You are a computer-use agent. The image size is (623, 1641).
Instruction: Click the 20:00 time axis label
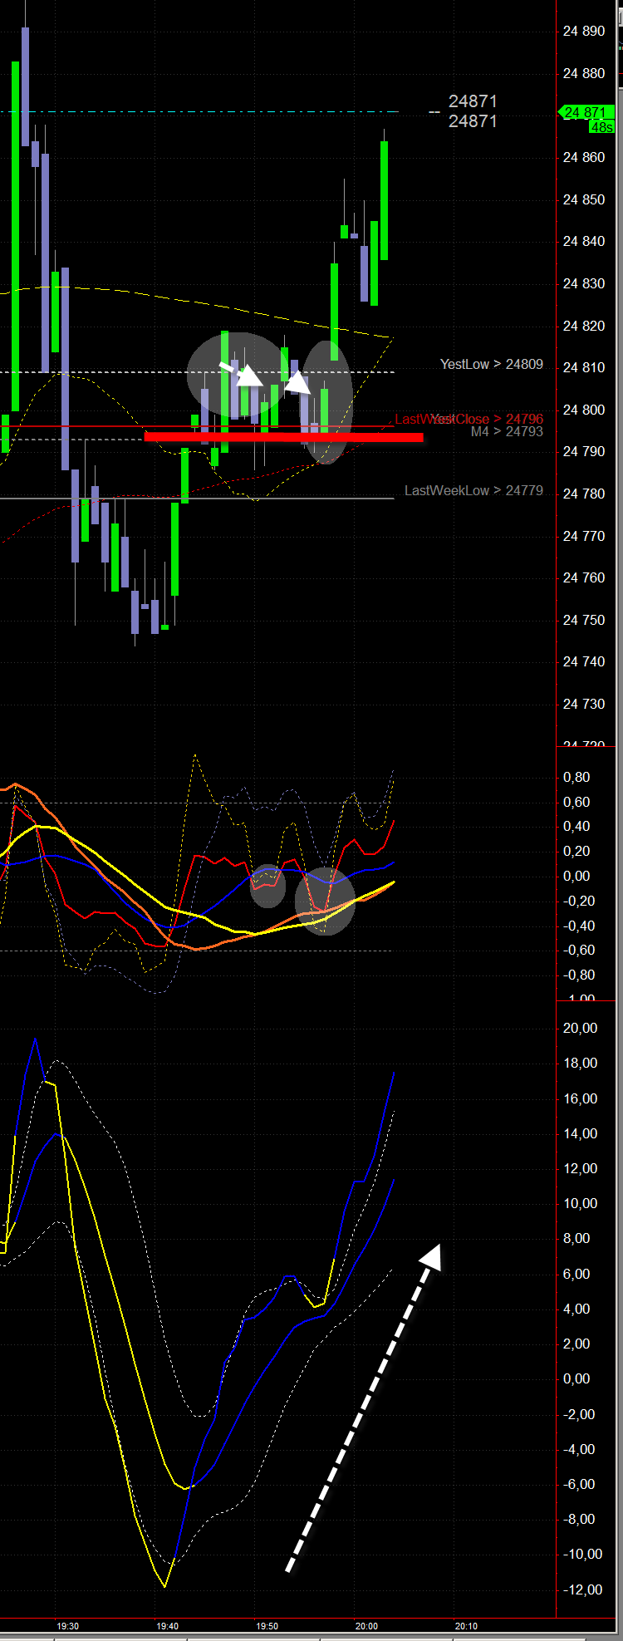click(x=366, y=1626)
